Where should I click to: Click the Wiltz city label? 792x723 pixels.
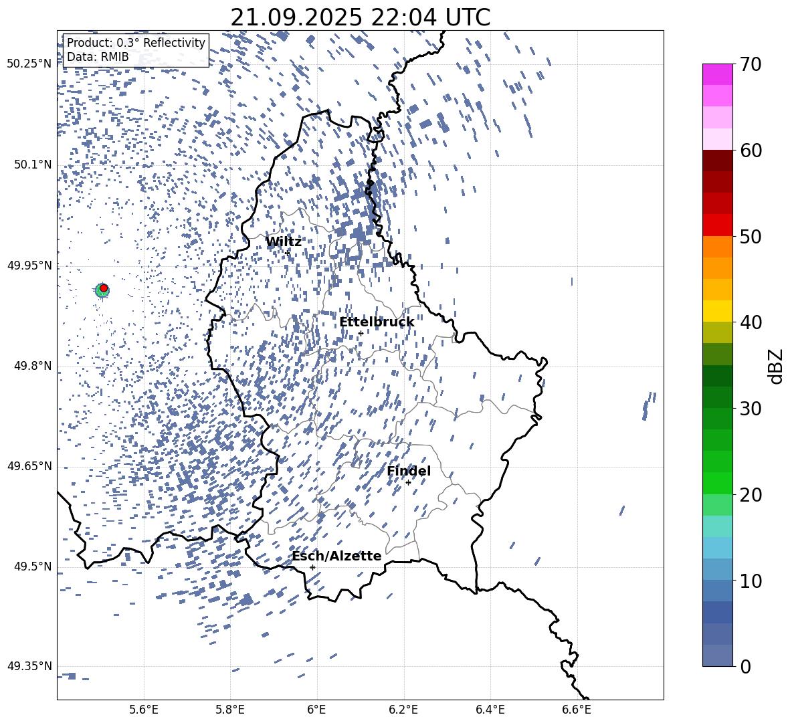pyautogui.click(x=284, y=242)
